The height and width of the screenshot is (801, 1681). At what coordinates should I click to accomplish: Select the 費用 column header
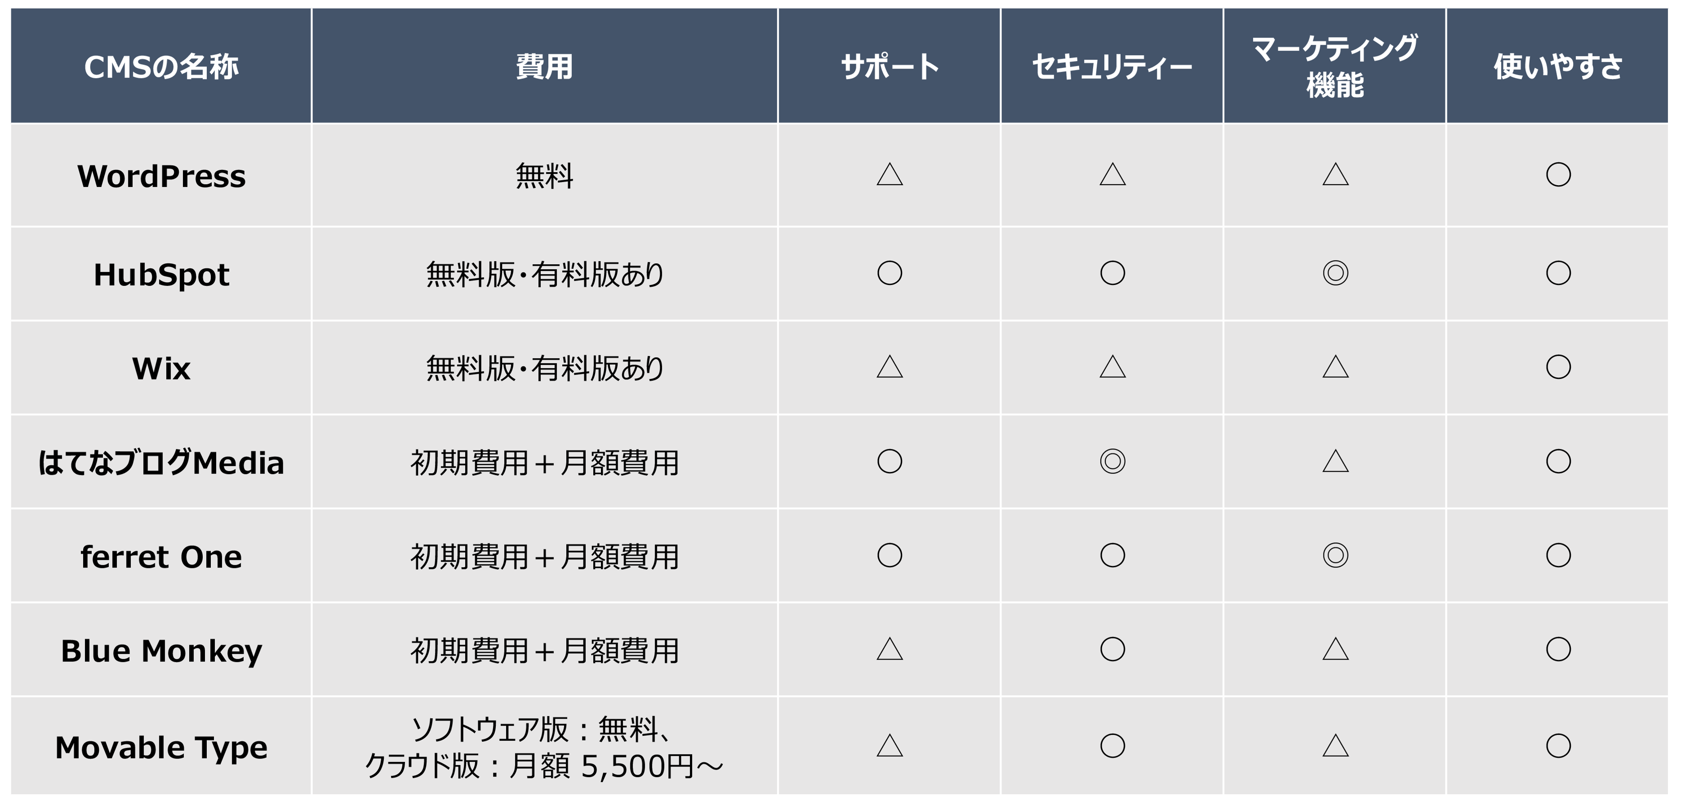click(x=545, y=66)
